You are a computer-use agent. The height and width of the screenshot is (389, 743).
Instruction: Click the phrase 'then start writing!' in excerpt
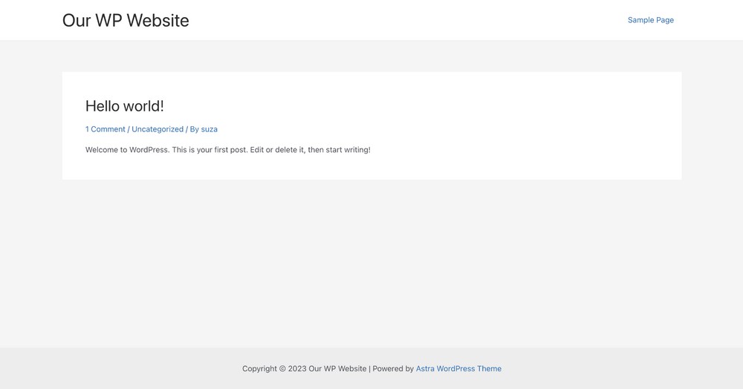tap(339, 150)
